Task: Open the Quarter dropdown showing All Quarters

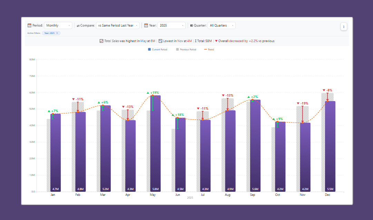Action: [x=222, y=26]
